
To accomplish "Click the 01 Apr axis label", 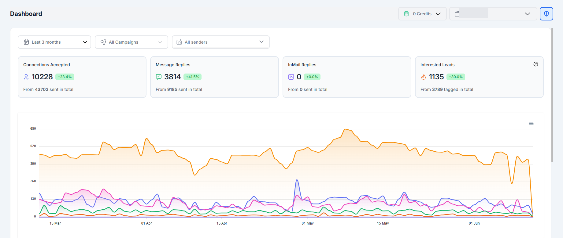I will tap(146, 223).
